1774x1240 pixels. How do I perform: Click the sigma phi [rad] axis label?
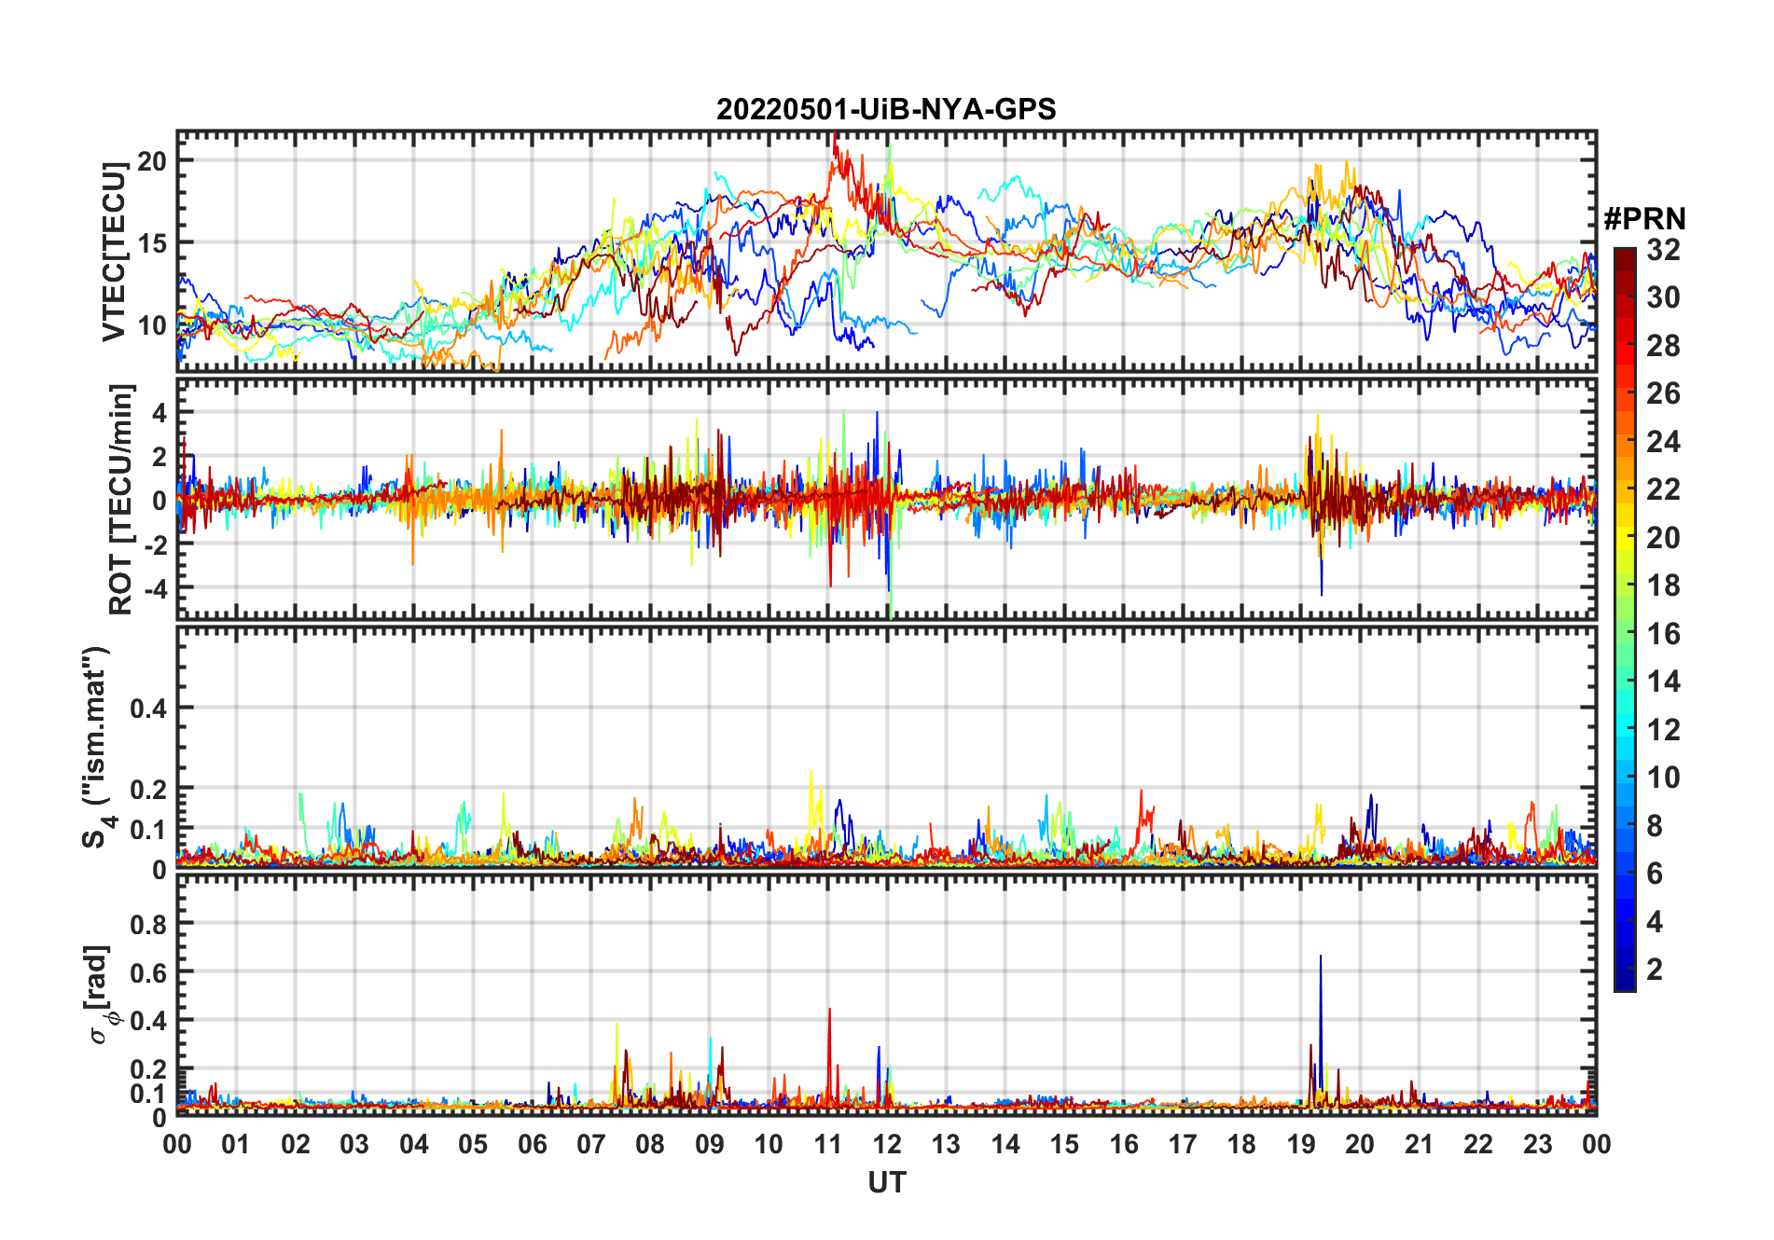tap(99, 995)
